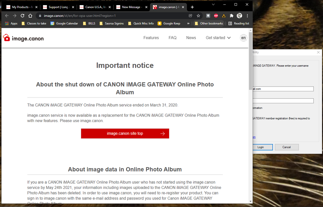
Task: Bookmark this page with the star icon
Action: point(199,16)
